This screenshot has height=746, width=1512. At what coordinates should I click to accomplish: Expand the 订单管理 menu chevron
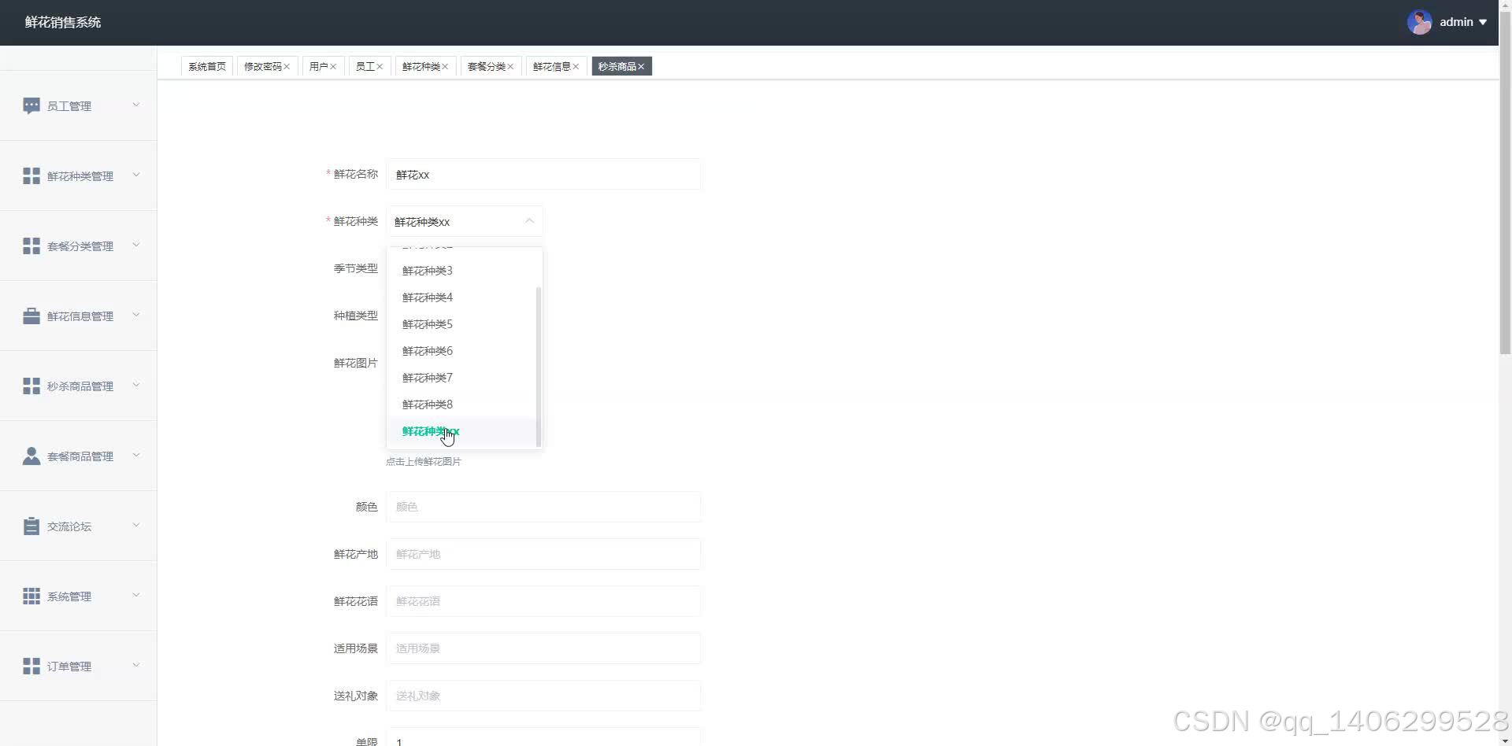(135, 665)
